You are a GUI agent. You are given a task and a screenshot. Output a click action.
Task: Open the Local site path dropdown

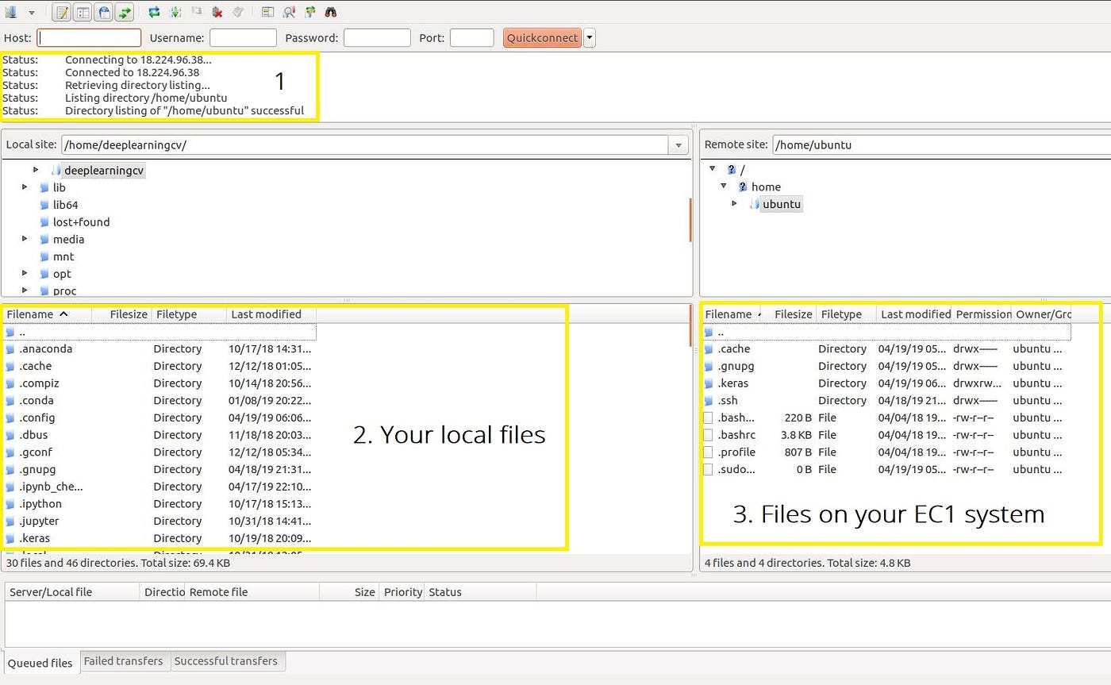(679, 144)
